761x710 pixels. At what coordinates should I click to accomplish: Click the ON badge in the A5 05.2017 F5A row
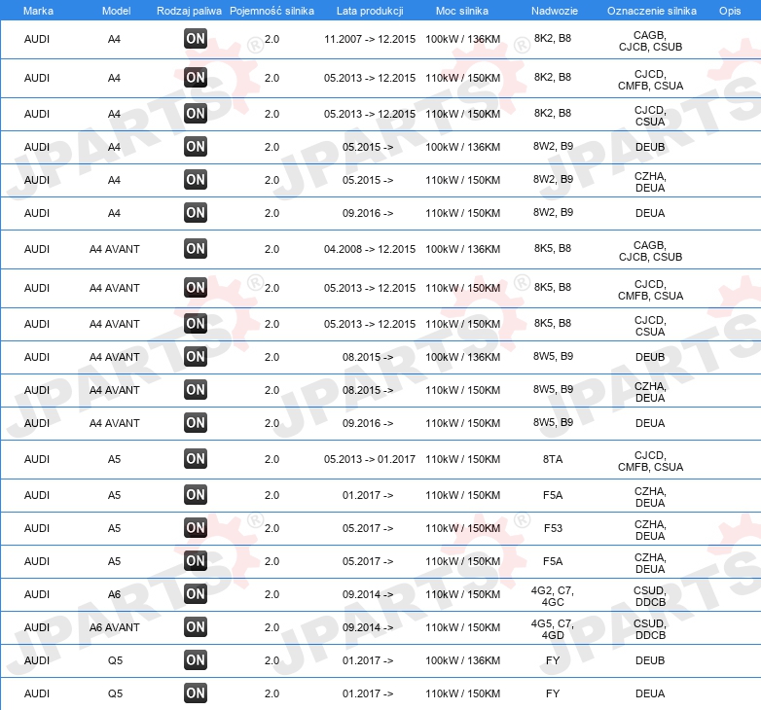click(196, 560)
